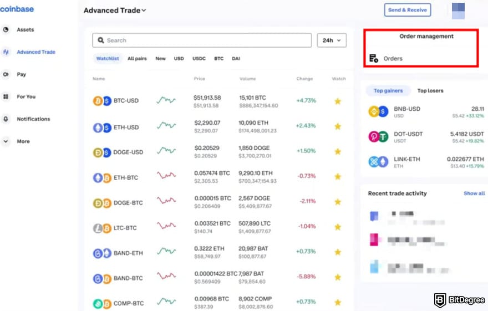The height and width of the screenshot is (311, 488).
Task: Click the LTC-BTC coin pair icon
Action: pos(102,228)
